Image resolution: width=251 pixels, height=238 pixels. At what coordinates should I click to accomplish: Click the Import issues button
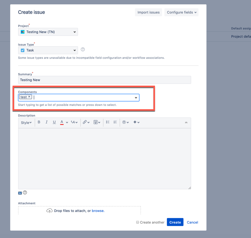point(149,12)
